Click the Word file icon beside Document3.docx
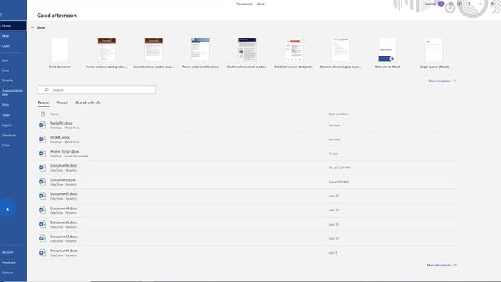The height and width of the screenshot is (282, 501). click(42, 224)
